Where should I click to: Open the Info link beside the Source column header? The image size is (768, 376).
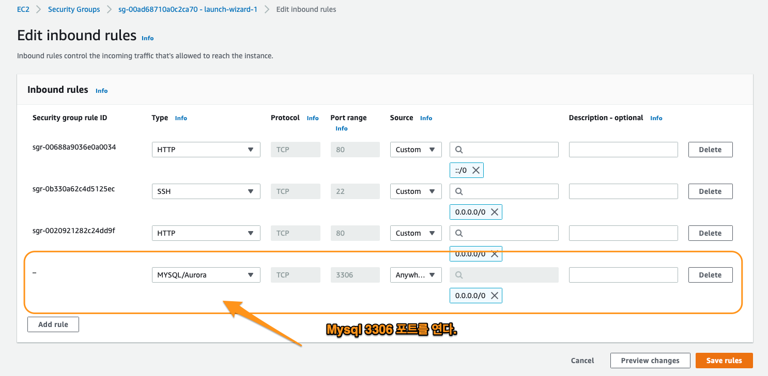pos(426,118)
